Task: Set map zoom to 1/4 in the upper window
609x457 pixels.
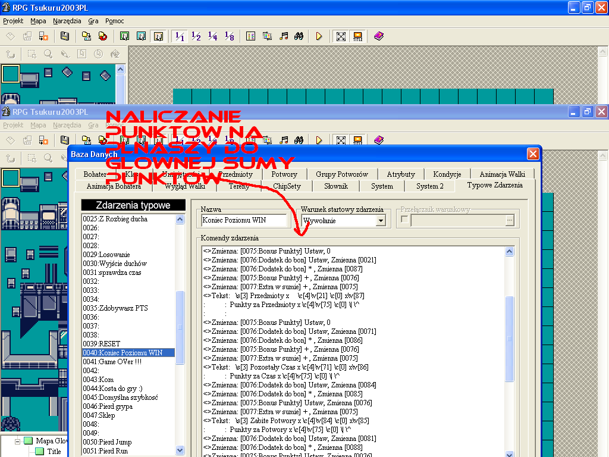Action: pos(213,36)
